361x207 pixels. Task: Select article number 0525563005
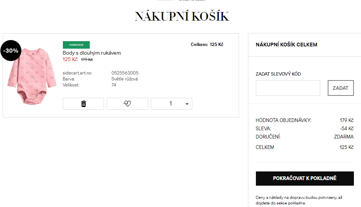click(125, 73)
